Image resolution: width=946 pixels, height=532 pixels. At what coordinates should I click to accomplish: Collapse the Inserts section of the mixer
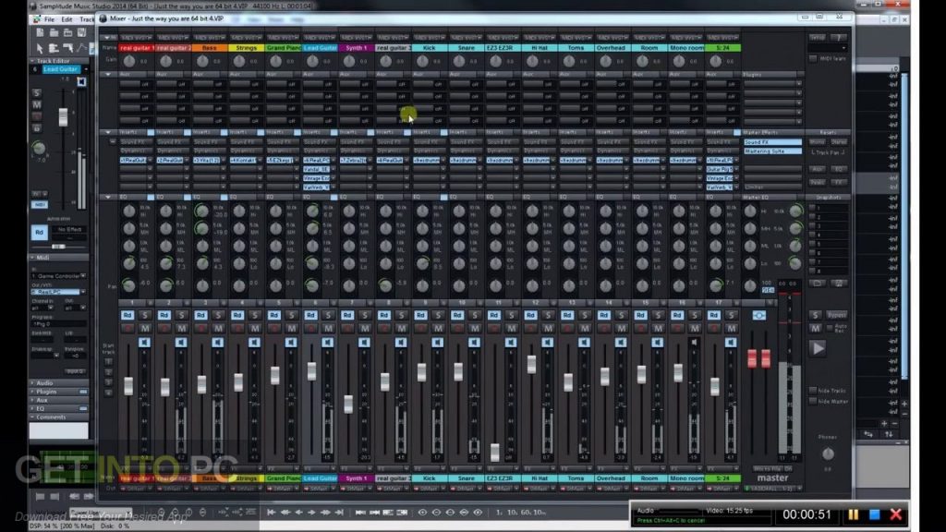coord(108,132)
